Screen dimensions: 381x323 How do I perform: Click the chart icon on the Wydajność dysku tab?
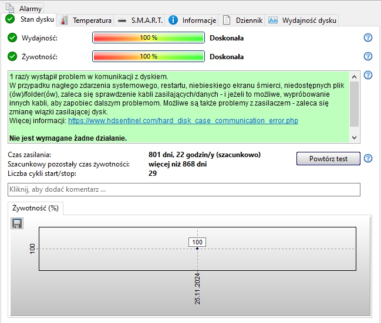273,20
